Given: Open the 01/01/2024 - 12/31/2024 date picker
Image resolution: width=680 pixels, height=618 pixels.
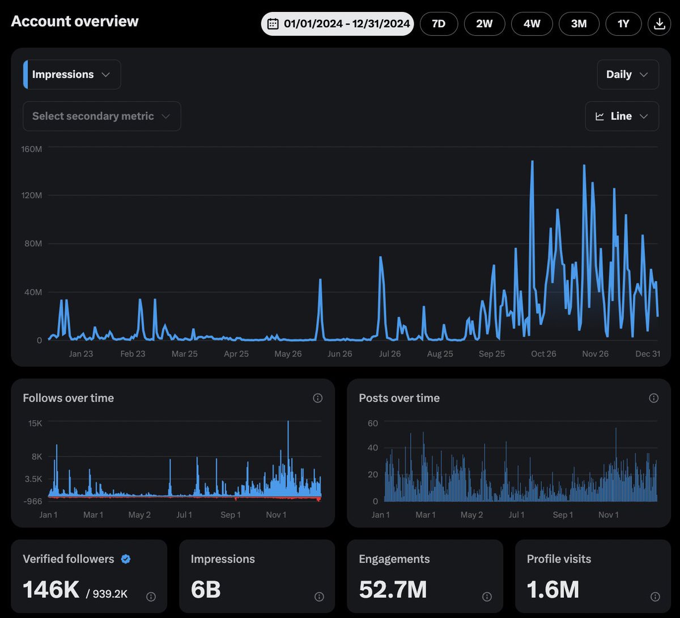Looking at the screenshot, I should coord(338,24).
